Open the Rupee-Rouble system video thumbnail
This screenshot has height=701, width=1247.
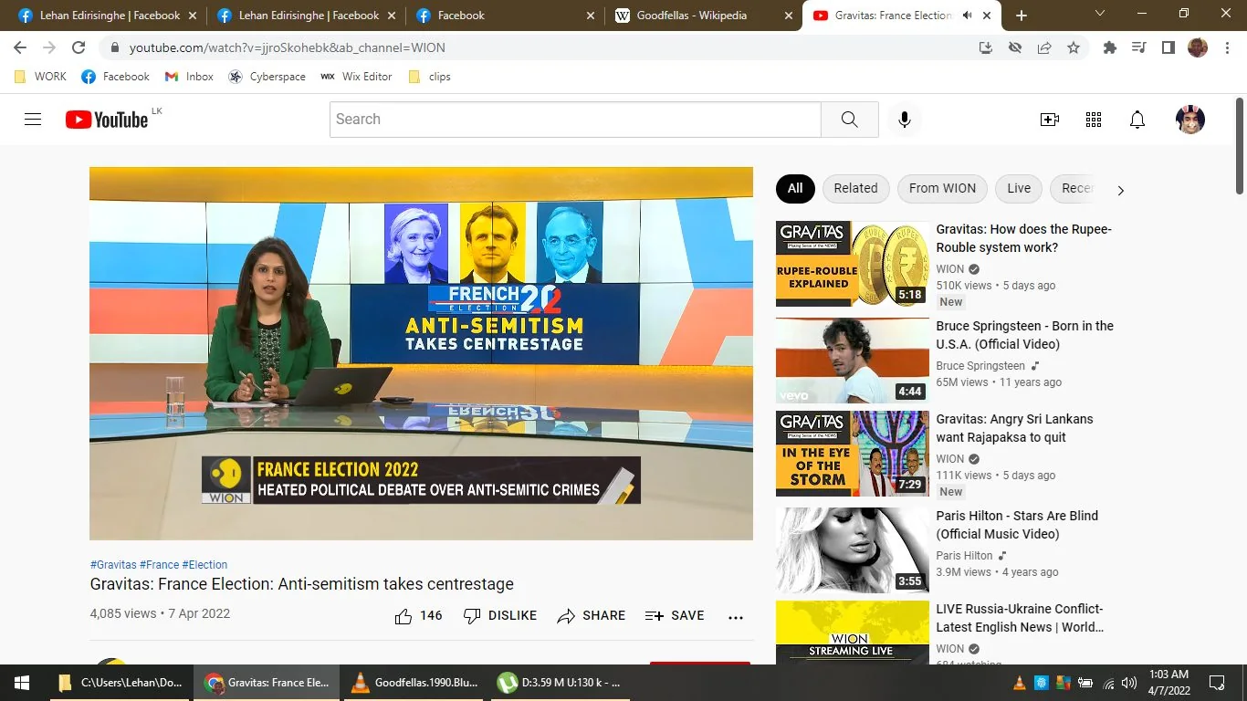[853, 264]
